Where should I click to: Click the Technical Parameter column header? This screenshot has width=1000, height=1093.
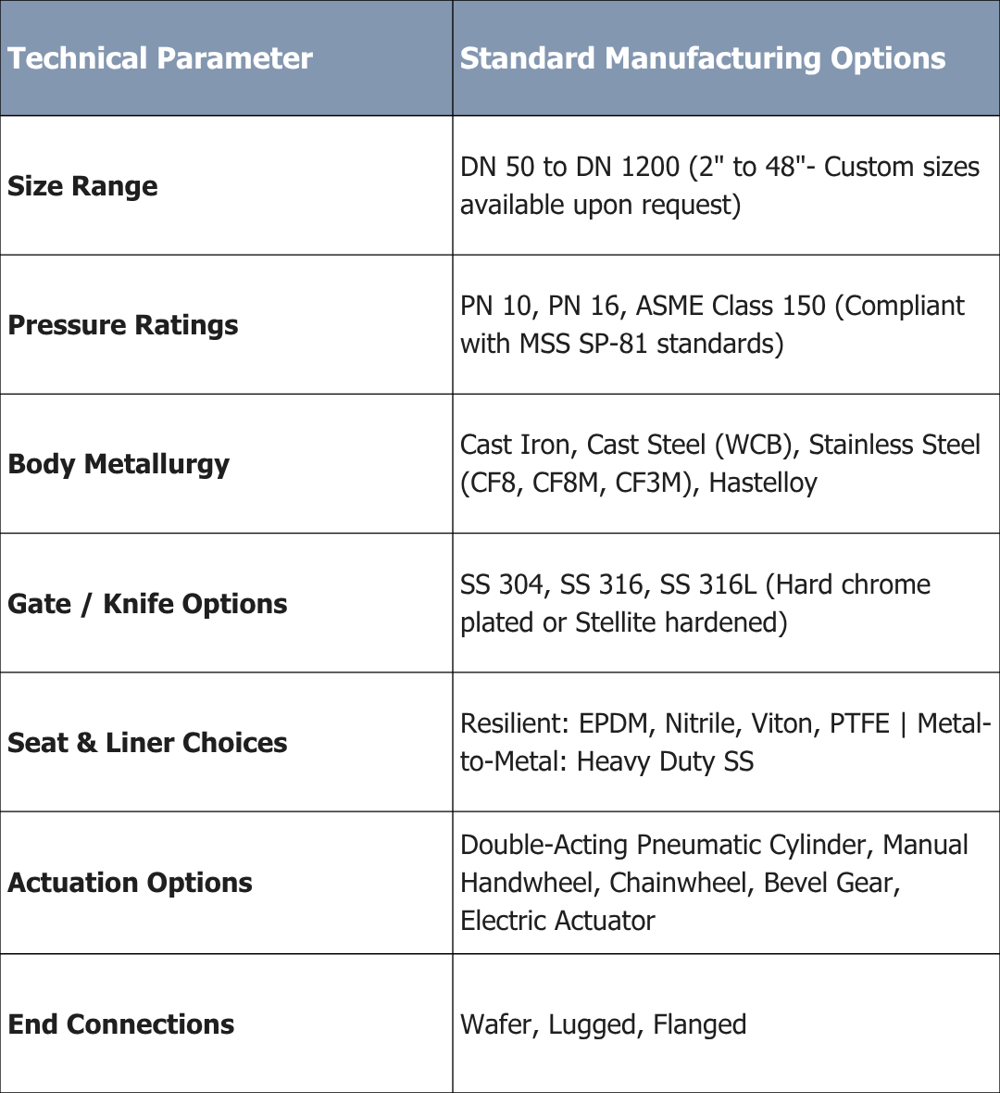[x=159, y=57]
